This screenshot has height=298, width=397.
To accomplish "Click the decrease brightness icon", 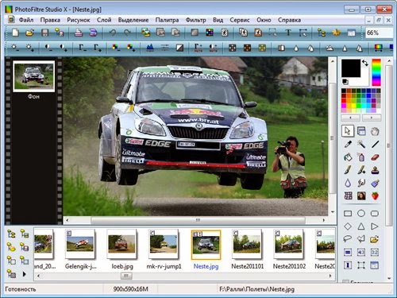I will pos(15,48).
